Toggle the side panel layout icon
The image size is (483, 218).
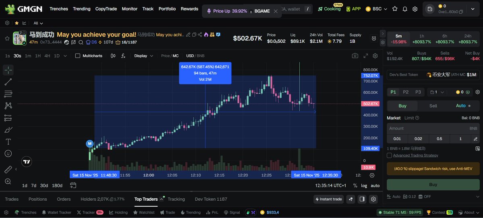click(x=362, y=199)
